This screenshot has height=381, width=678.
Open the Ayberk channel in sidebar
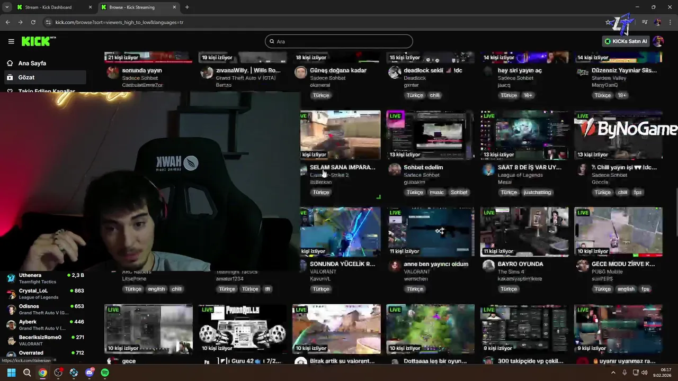click(45, 324)
